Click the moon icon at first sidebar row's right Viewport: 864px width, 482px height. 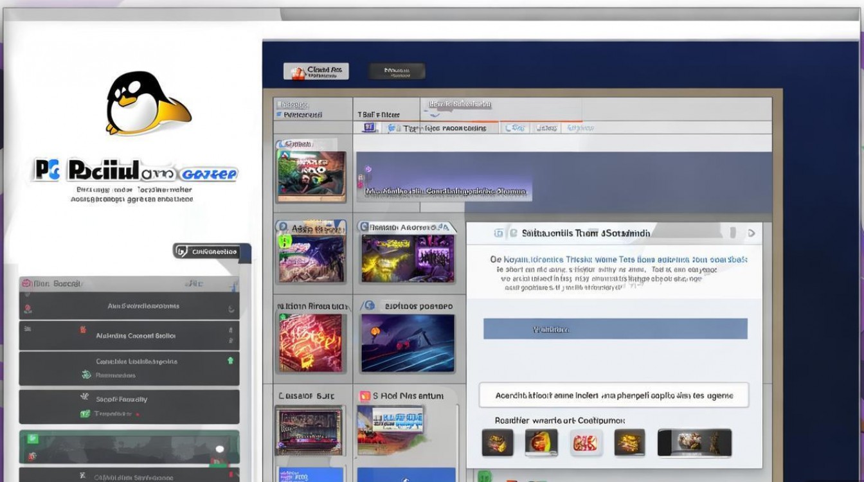click(x=231, y=309)
